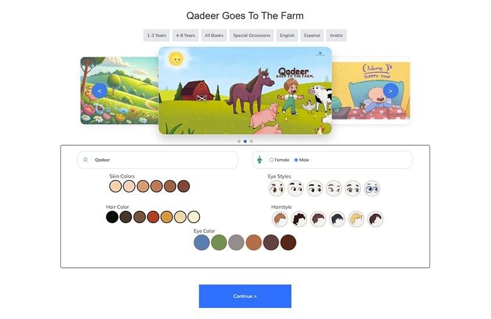Show the previous book with left arrow
The height and width of the screenshot is (319, 491).
pyautogui.click(x=99, y=91)
